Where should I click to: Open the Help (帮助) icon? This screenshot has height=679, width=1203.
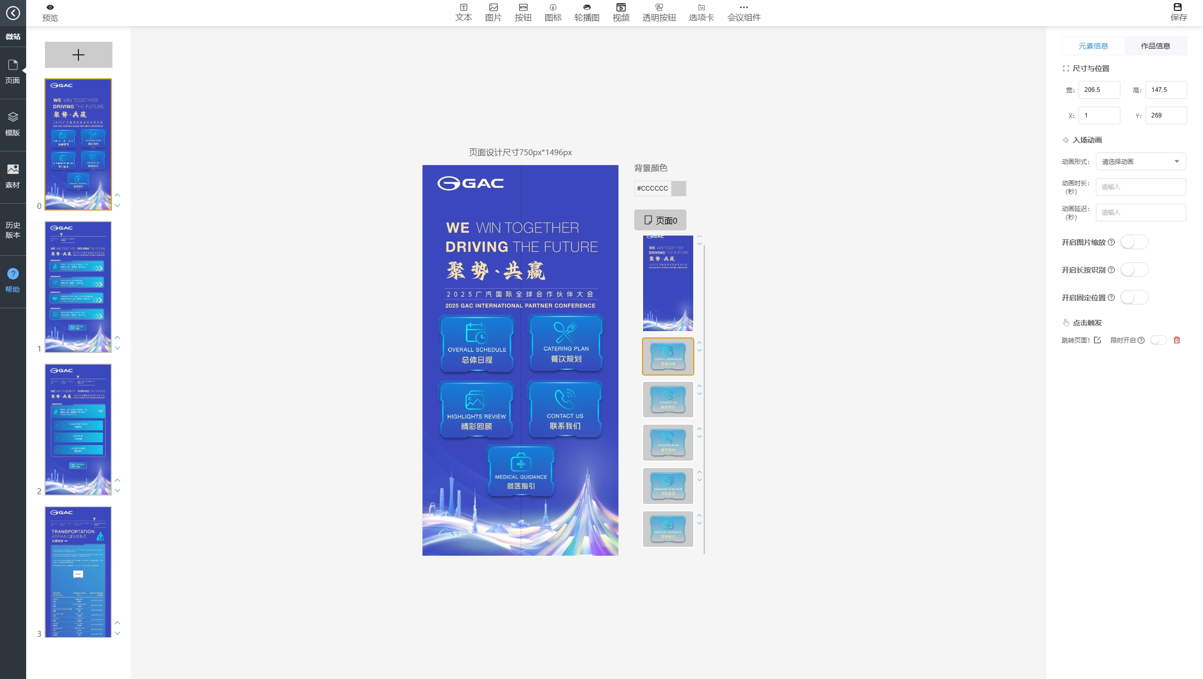click(x=13, y=274)
